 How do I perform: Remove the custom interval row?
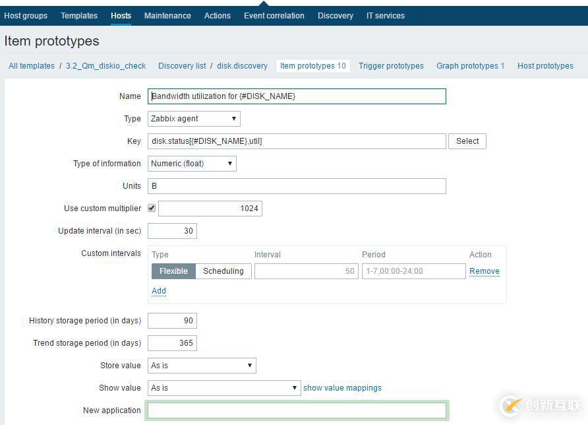click(484, 271)
